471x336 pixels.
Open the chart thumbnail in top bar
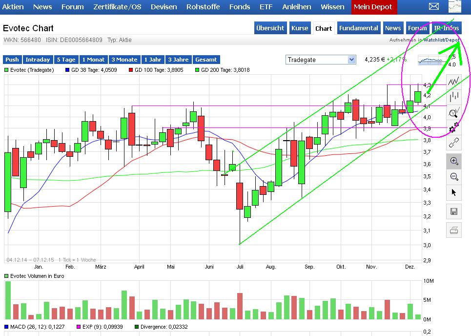coord(455,6)
